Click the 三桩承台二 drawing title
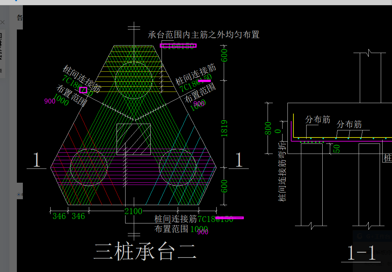This screenshot has width=392, height=272. [x=145, y=252]
